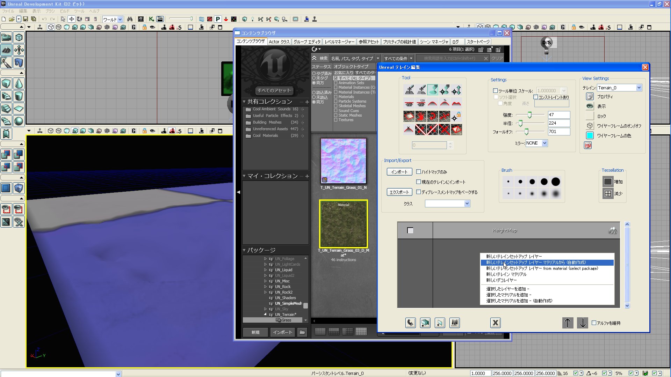Enable the ハイトマップのみ checkbox
Viewport: 671px width, 377px height.
pos(418,172)
